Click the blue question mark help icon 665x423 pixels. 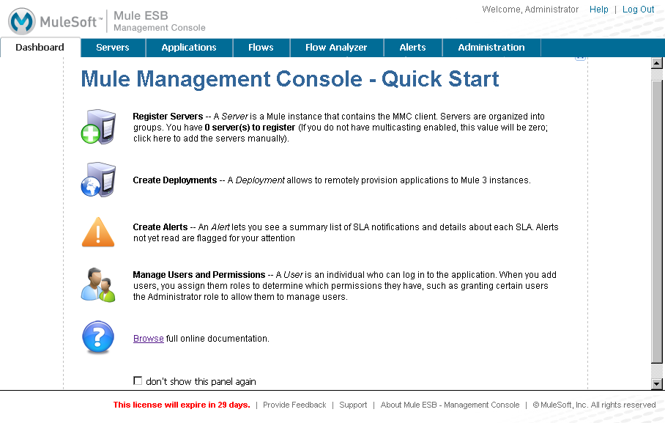tap(97, 337)
